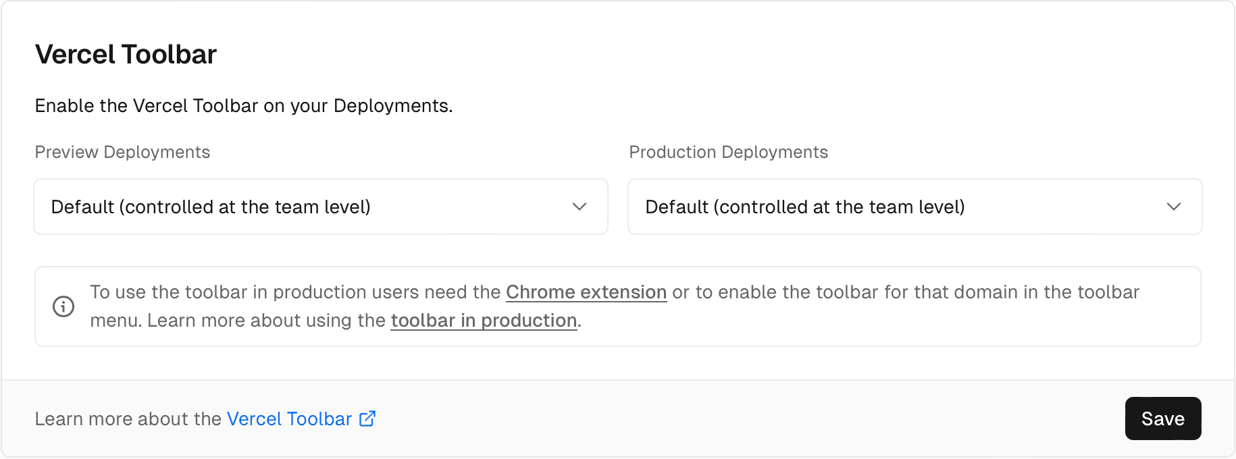Follow the blue Vercel Toolbar link in the footer

tap(289, 419)
